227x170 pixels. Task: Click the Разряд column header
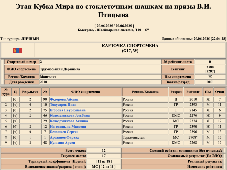pyautogui.click(x=176, y=92)
